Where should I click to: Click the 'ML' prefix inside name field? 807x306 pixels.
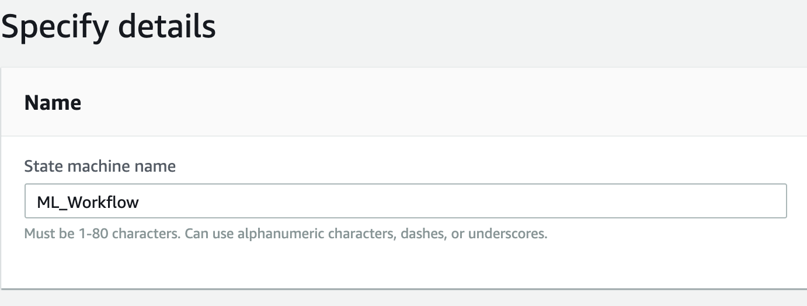(x=47, y=202)
